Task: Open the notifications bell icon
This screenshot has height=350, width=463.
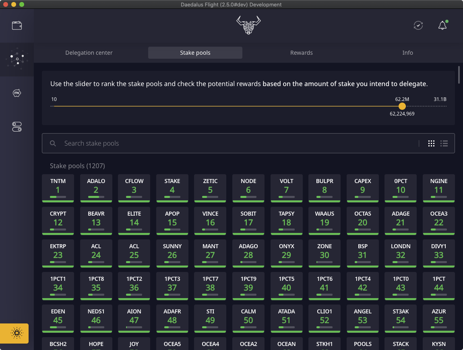Action: [x=442, y=25]
